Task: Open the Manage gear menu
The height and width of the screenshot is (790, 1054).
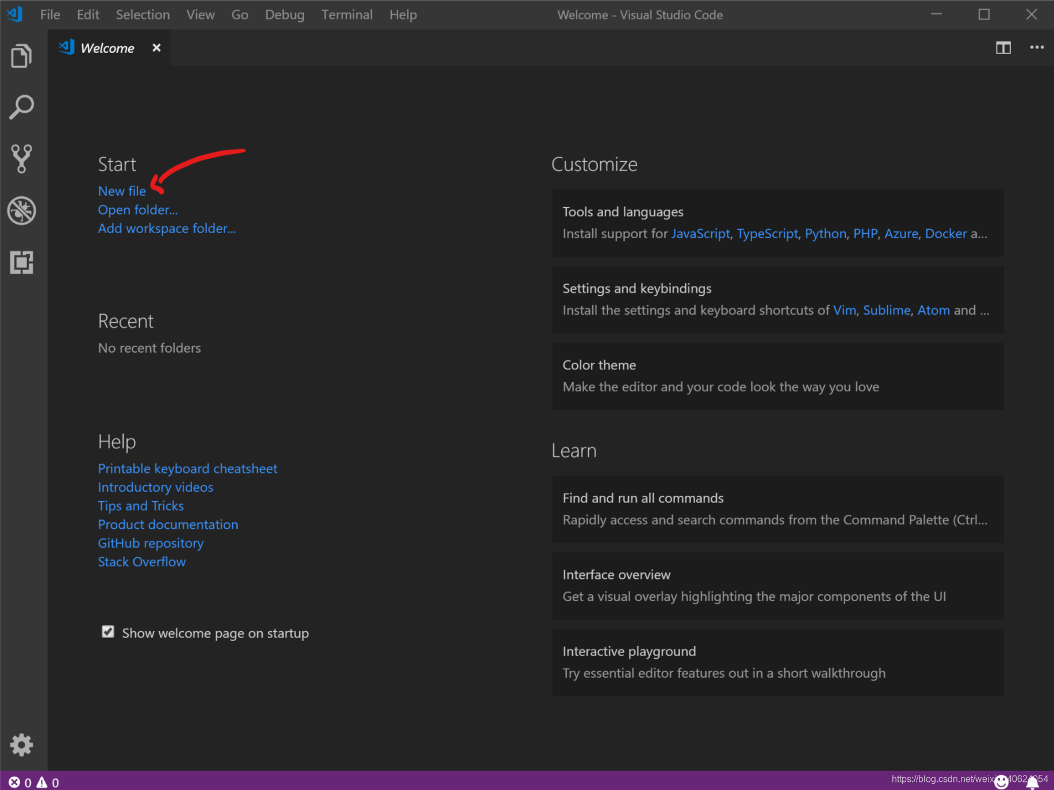Action: point(22,745)
